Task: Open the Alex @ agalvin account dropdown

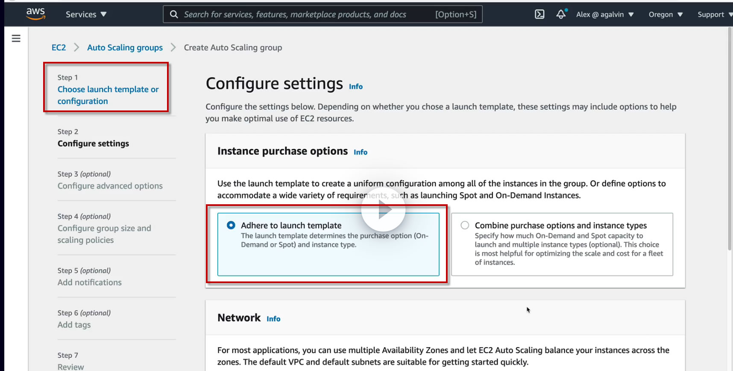Action: tap(604, 14)
